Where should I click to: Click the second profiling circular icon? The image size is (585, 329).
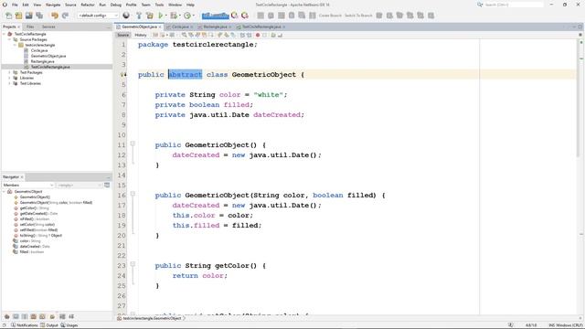[x=245, y=16]
